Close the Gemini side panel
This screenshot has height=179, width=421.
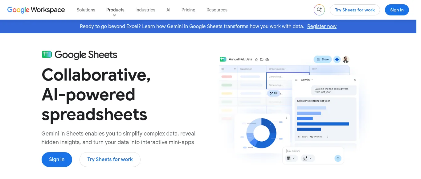[355, 80]
